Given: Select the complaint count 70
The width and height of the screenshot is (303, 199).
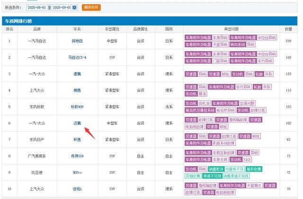Looking at the screenshot, I should tap(288, 189).
